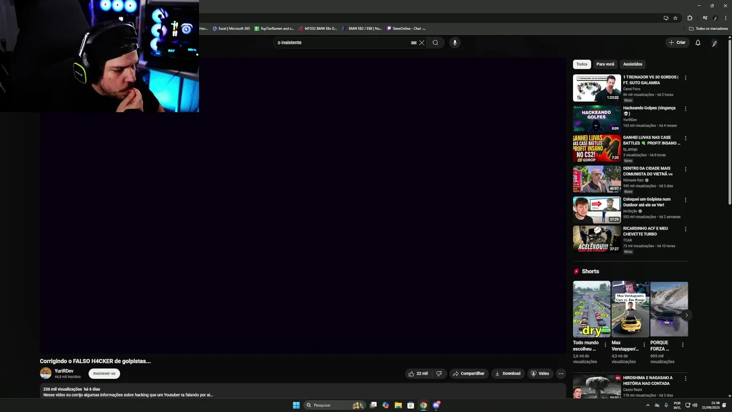Open options for DENTRO DA CIDADE MAIS COMUNISTA
This screenshot has height=412, width=732.
[685, 169]
